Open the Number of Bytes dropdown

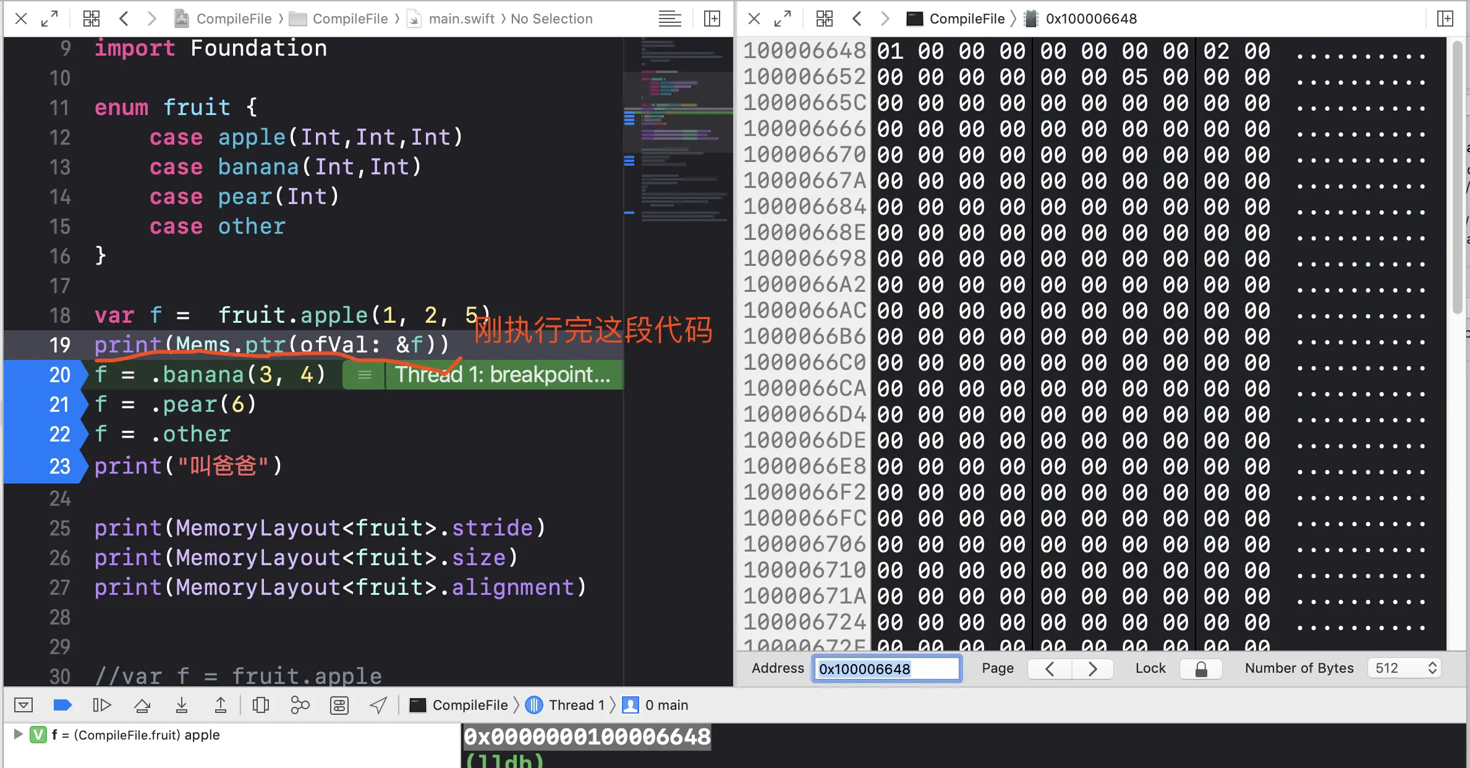[1404, 668]
